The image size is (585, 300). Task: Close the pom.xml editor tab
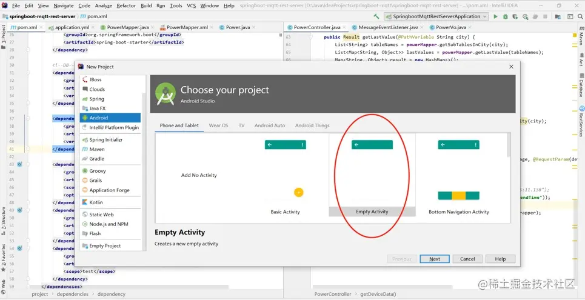coord(41,28)
